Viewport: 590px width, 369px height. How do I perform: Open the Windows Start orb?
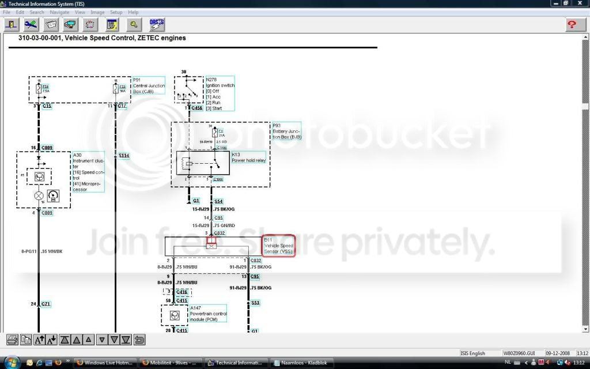click(x=12, y=362)
